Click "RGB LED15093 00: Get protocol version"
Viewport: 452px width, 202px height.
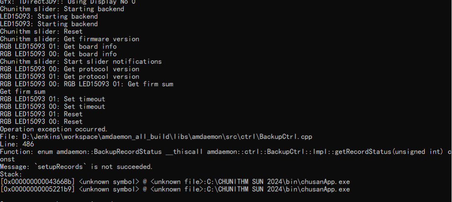[x=69, y=69]
